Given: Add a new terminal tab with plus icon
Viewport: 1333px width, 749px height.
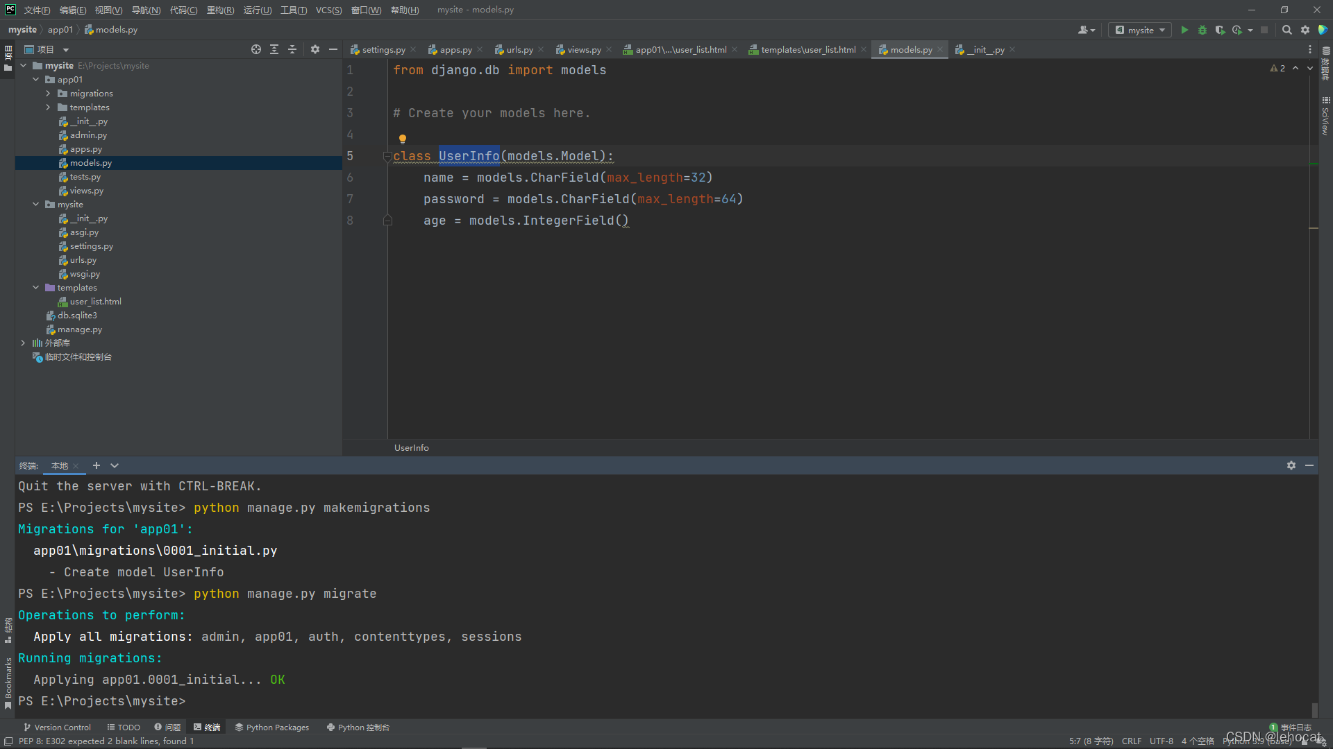Looking at the screenshot, I should click(x=97, y=465).
